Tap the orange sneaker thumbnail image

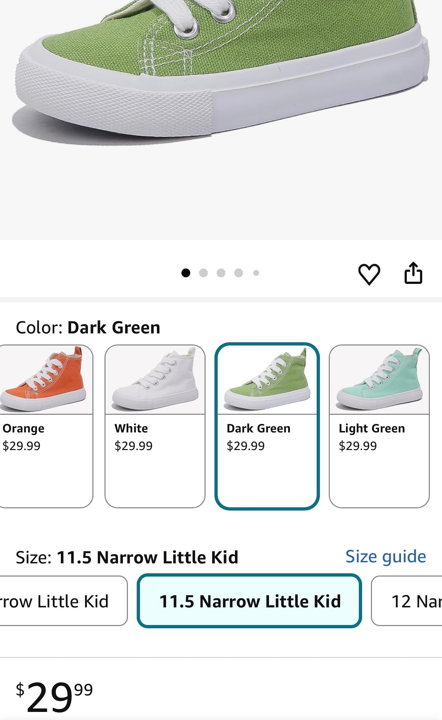point(44,380)
